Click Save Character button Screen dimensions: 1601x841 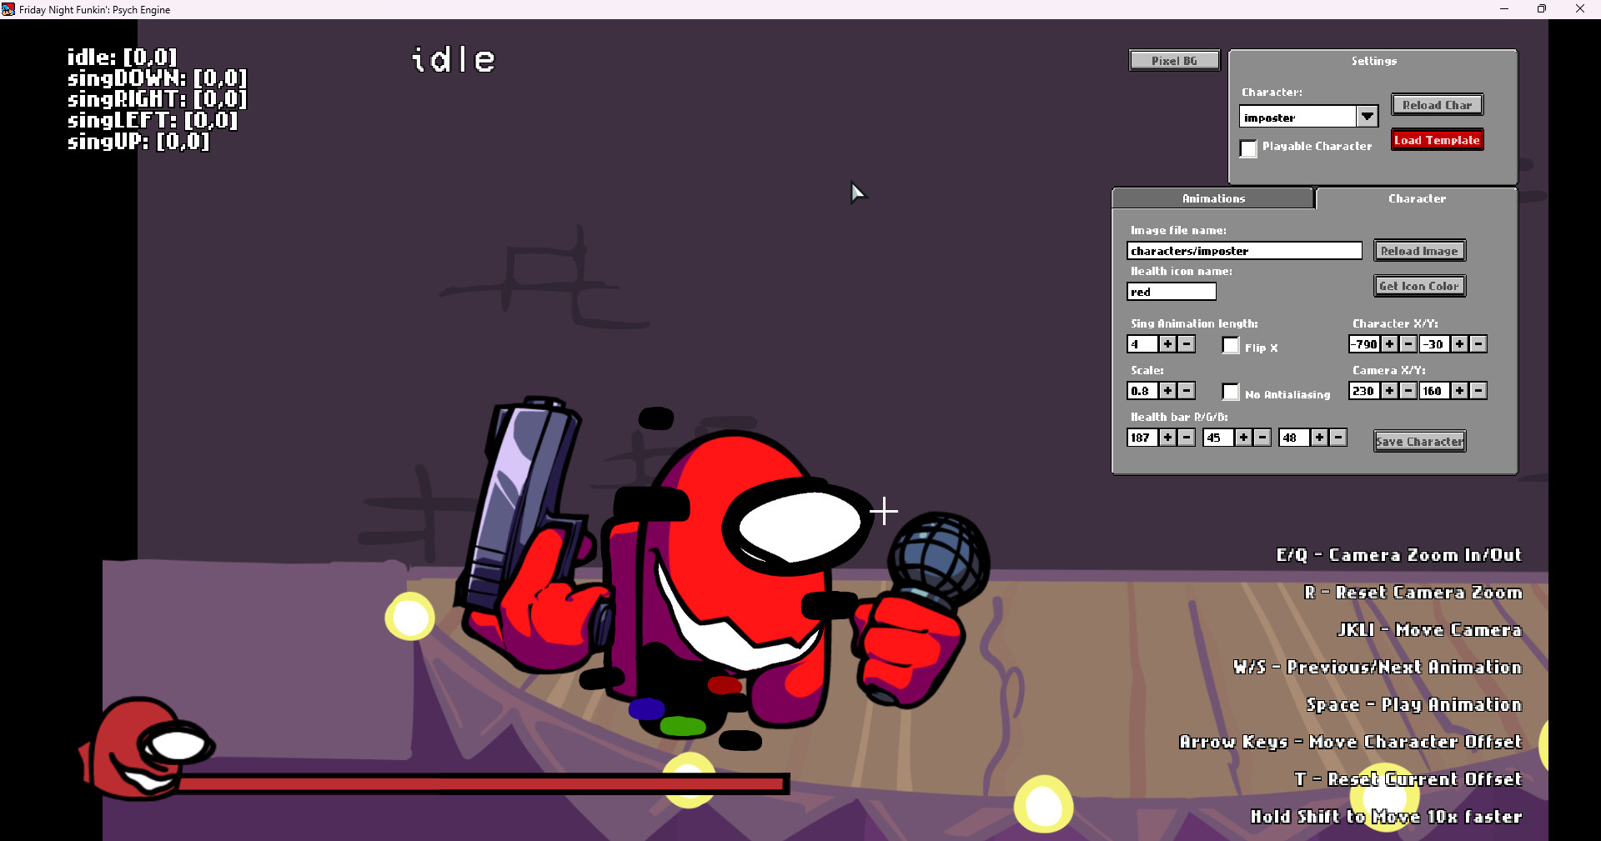1419,441
